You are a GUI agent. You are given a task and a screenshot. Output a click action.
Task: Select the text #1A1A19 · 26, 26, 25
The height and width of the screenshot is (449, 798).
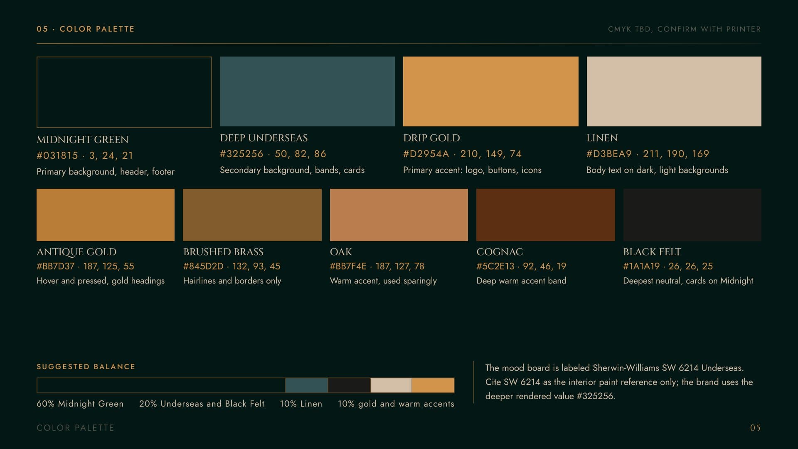tap(668, 266)
